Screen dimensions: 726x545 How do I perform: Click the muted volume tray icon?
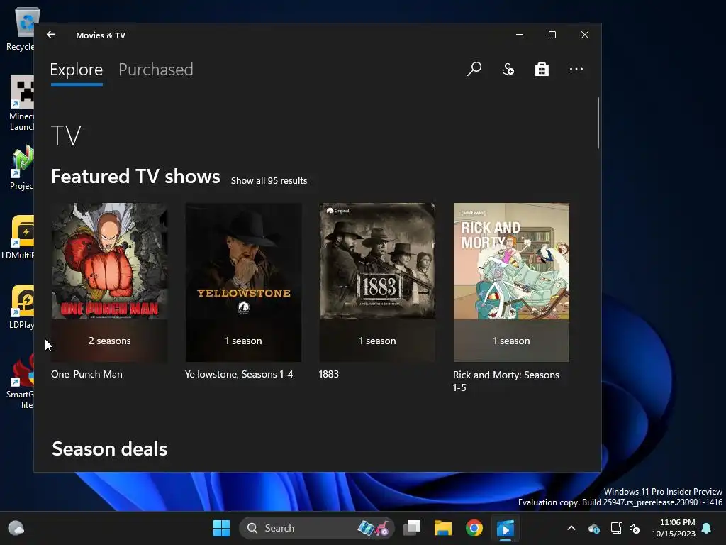coord(635,528)
